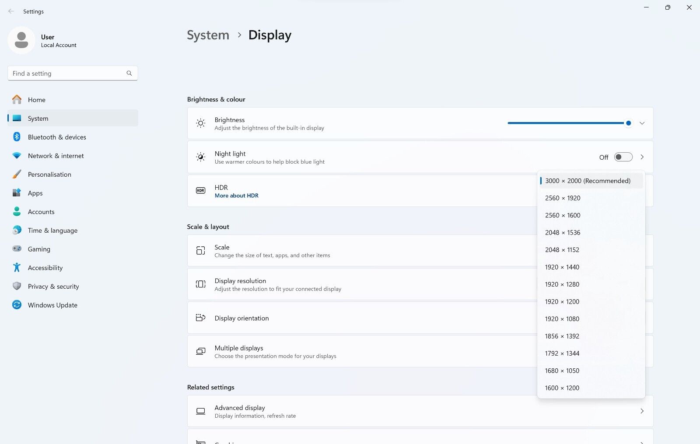Go to Network & internet
Screen dimensions: 700x444
[73, 156]
